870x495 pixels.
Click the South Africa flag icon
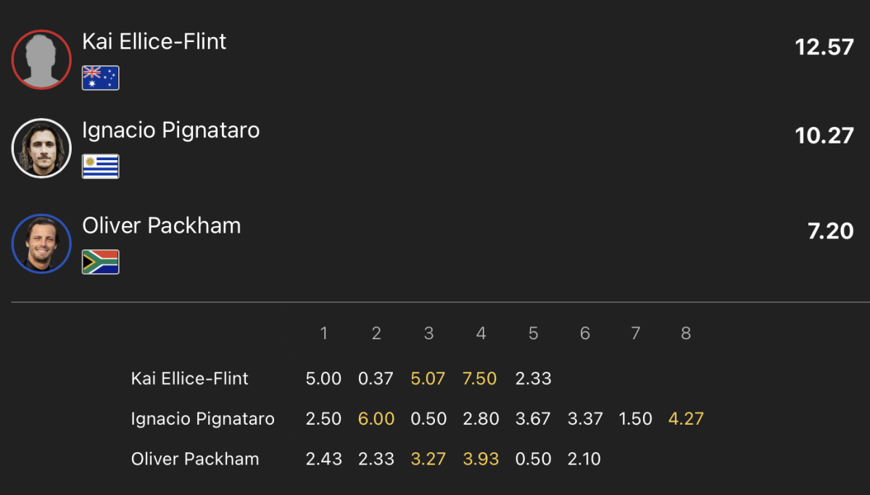point(101,262)
